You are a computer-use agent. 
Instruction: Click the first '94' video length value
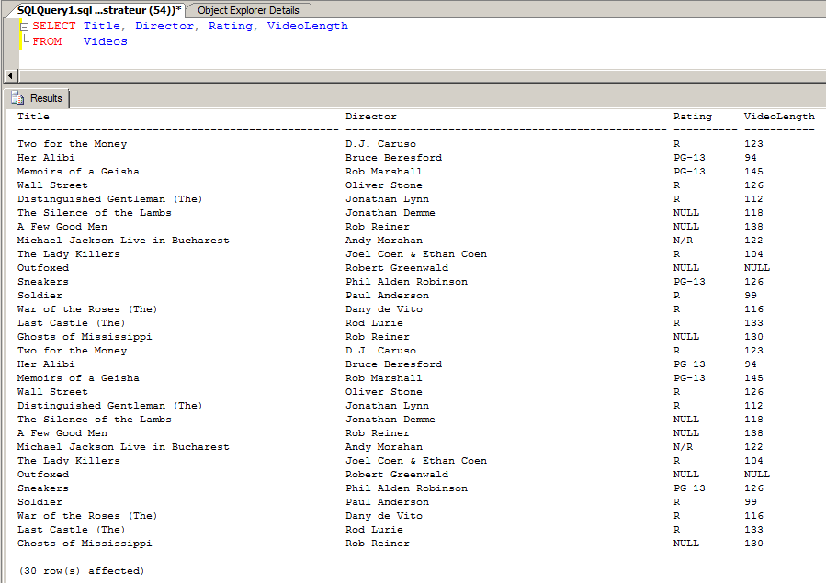750,157
